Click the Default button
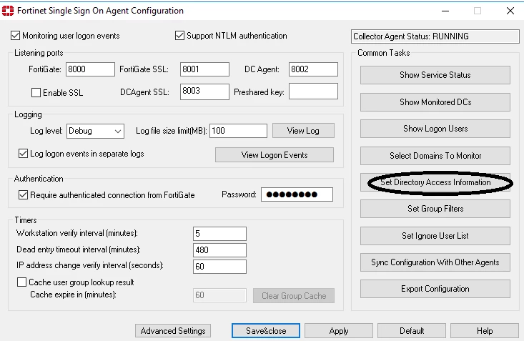 pos(412,331)
